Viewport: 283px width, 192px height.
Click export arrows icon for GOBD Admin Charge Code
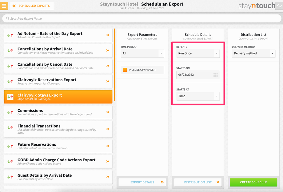point(10,162)
